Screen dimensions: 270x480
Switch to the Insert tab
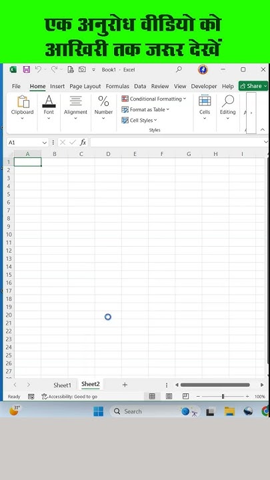[57, 86]
